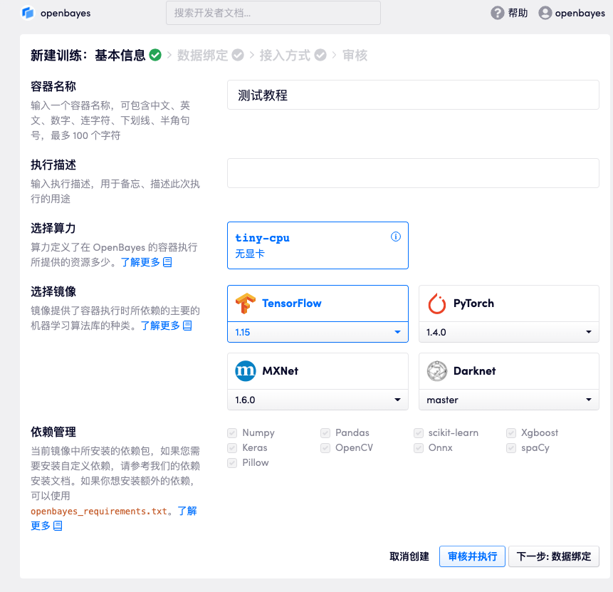Image resolution: width=613 pixels, height=592 pixels.
Task: Select the TensorFlow image icon
Action: (x=246, y=303)
